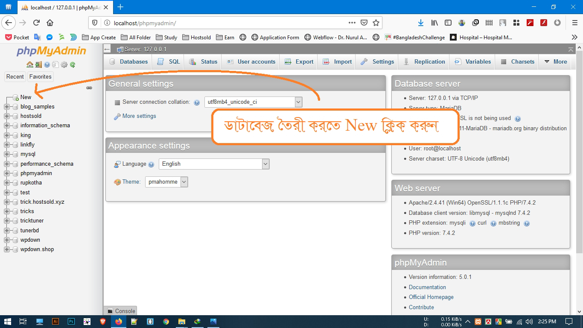Click the red Flash extension icon
The width and height of the screenshot is (583, 328).
[x=544, y=23]
